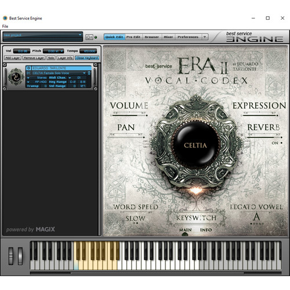The width and height of the screenshot is (290, 290).
Task: Click the black CELTIA orb
Action: [195, 145]
